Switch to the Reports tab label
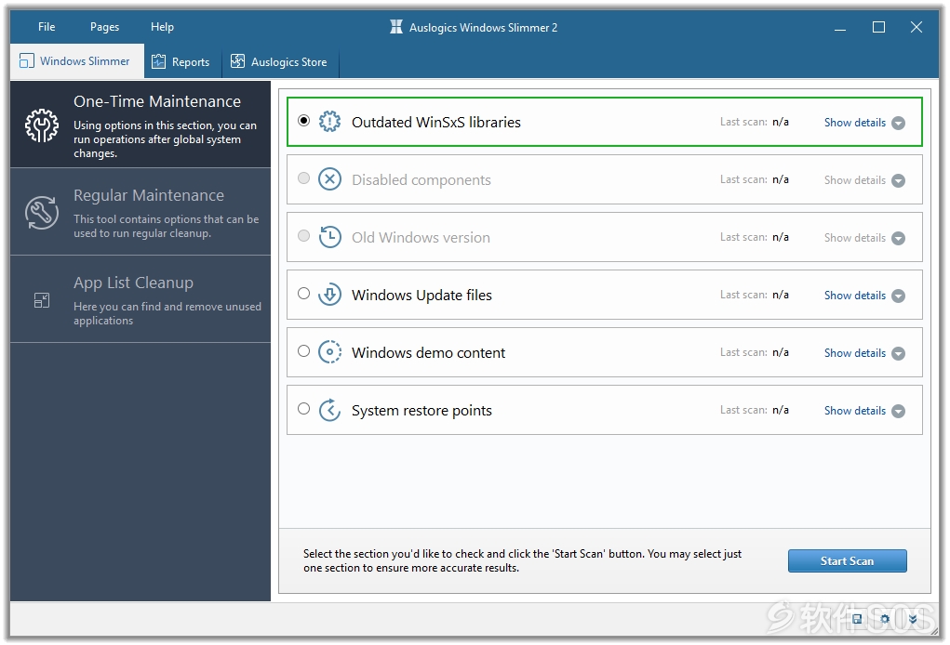The image size is (950, 645). tap(191, 61)
